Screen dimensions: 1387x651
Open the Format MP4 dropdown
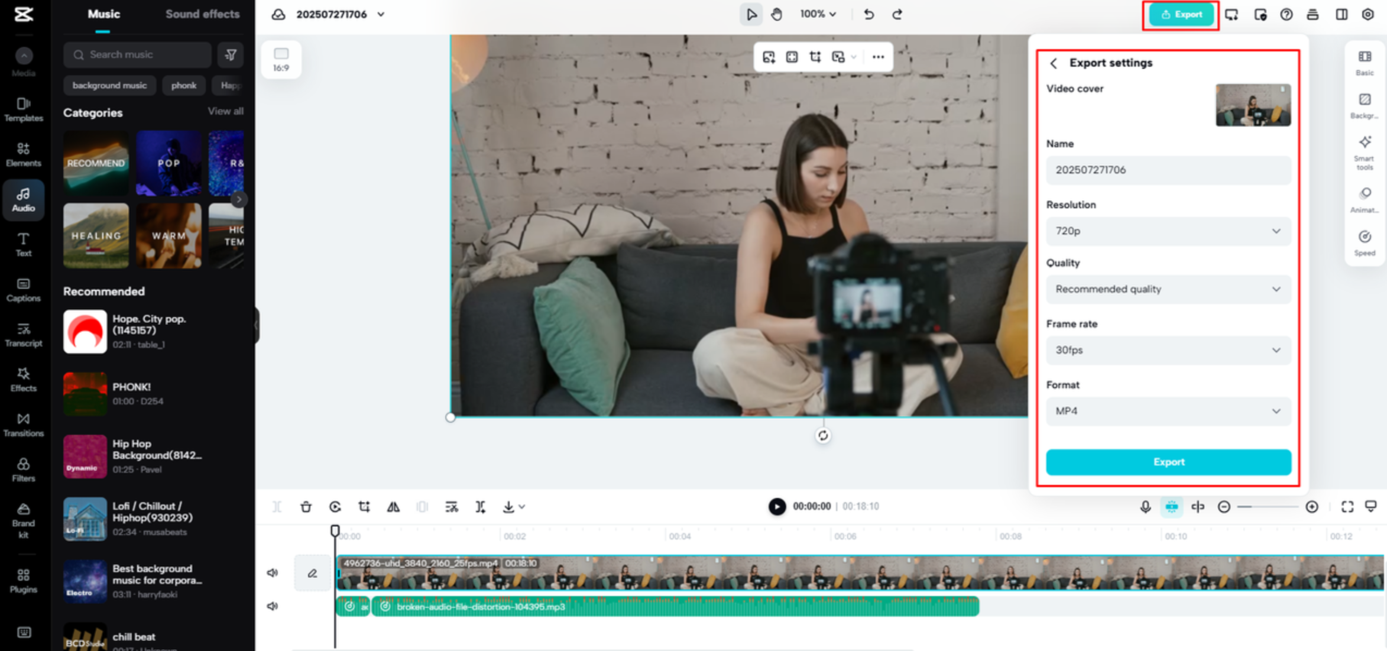(1168, 411)
